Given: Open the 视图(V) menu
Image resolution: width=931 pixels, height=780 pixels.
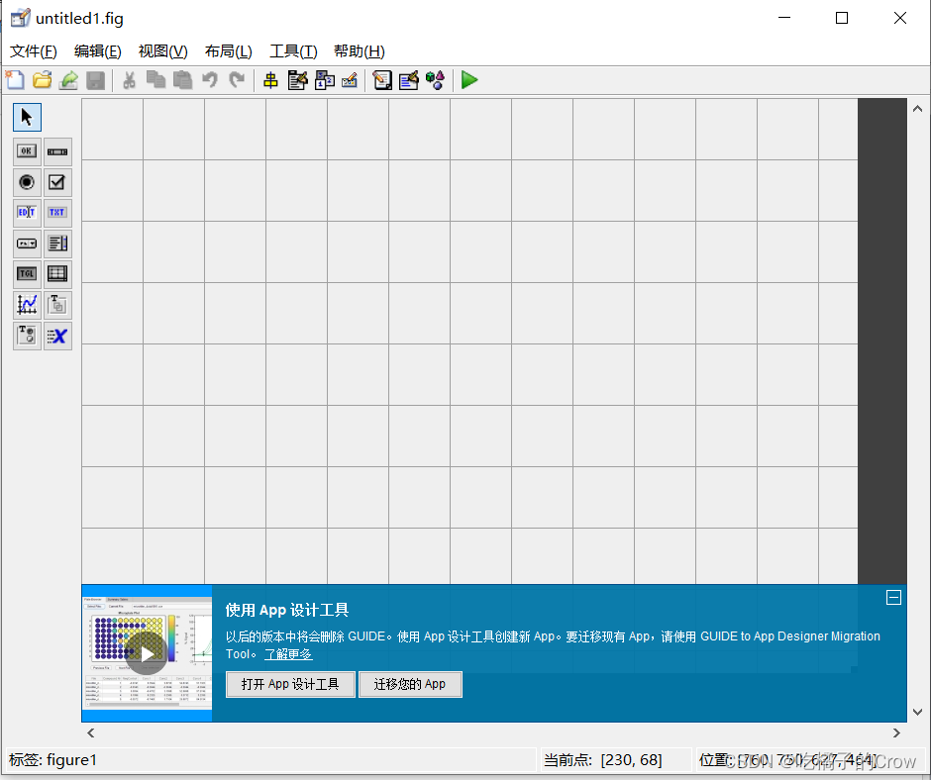Looking at the screenshot, I should 162,51.
